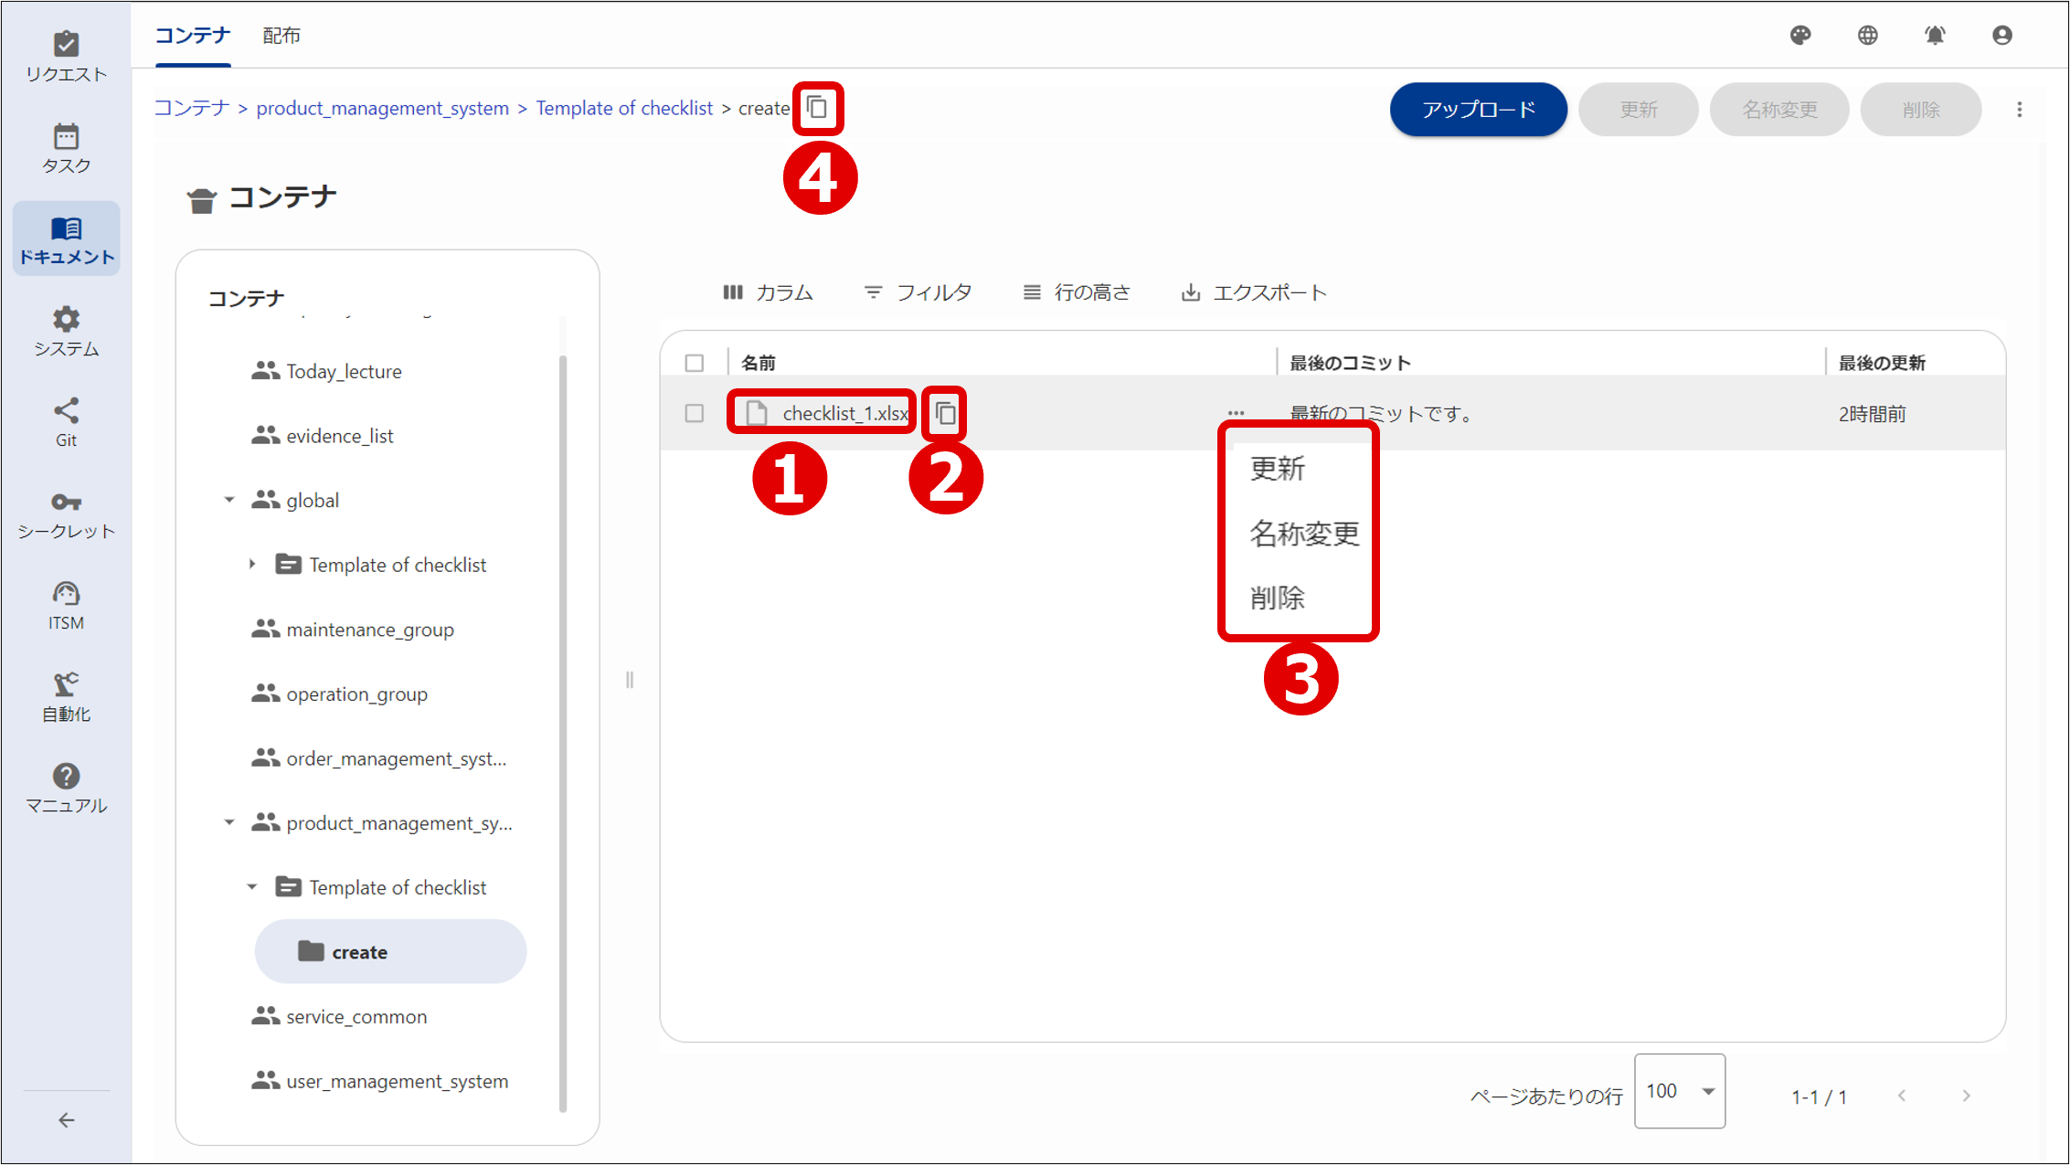2070x1165 pixels.
Task: Click the language globe icon
Action: click(1868, 36)
